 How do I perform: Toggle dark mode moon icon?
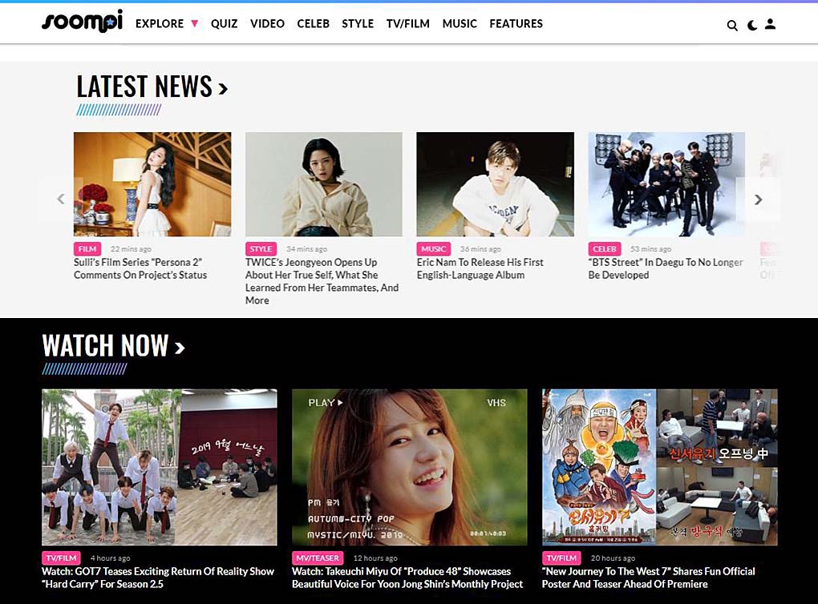[751, 25]
